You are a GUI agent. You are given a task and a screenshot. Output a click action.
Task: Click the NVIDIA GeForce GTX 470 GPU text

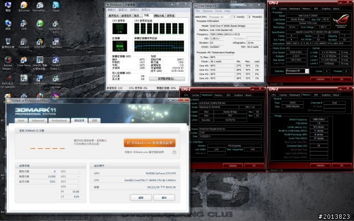[x=161, y=173]
